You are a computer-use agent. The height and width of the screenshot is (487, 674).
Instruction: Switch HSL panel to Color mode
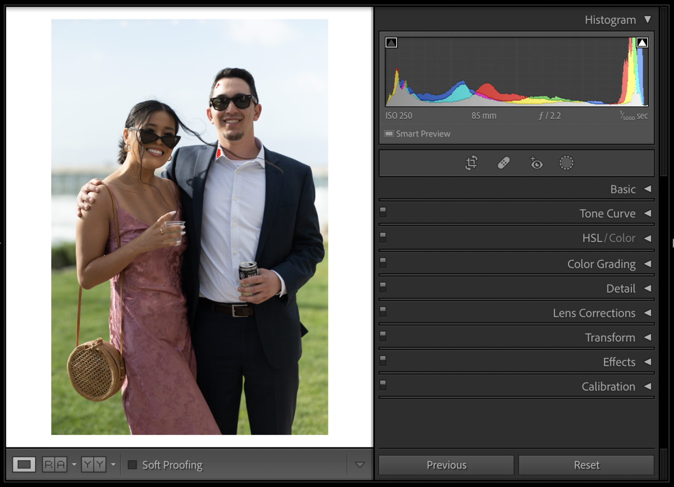[x=622, y=238]
